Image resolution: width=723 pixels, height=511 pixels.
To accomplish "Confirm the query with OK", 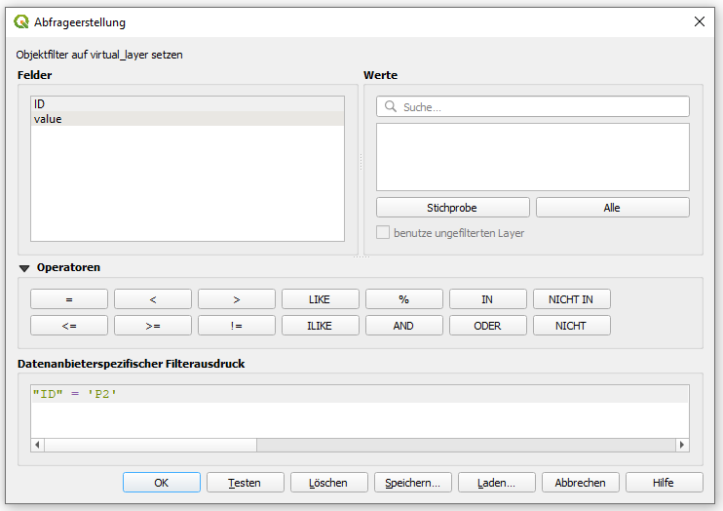I will click(x=162, y=483).
